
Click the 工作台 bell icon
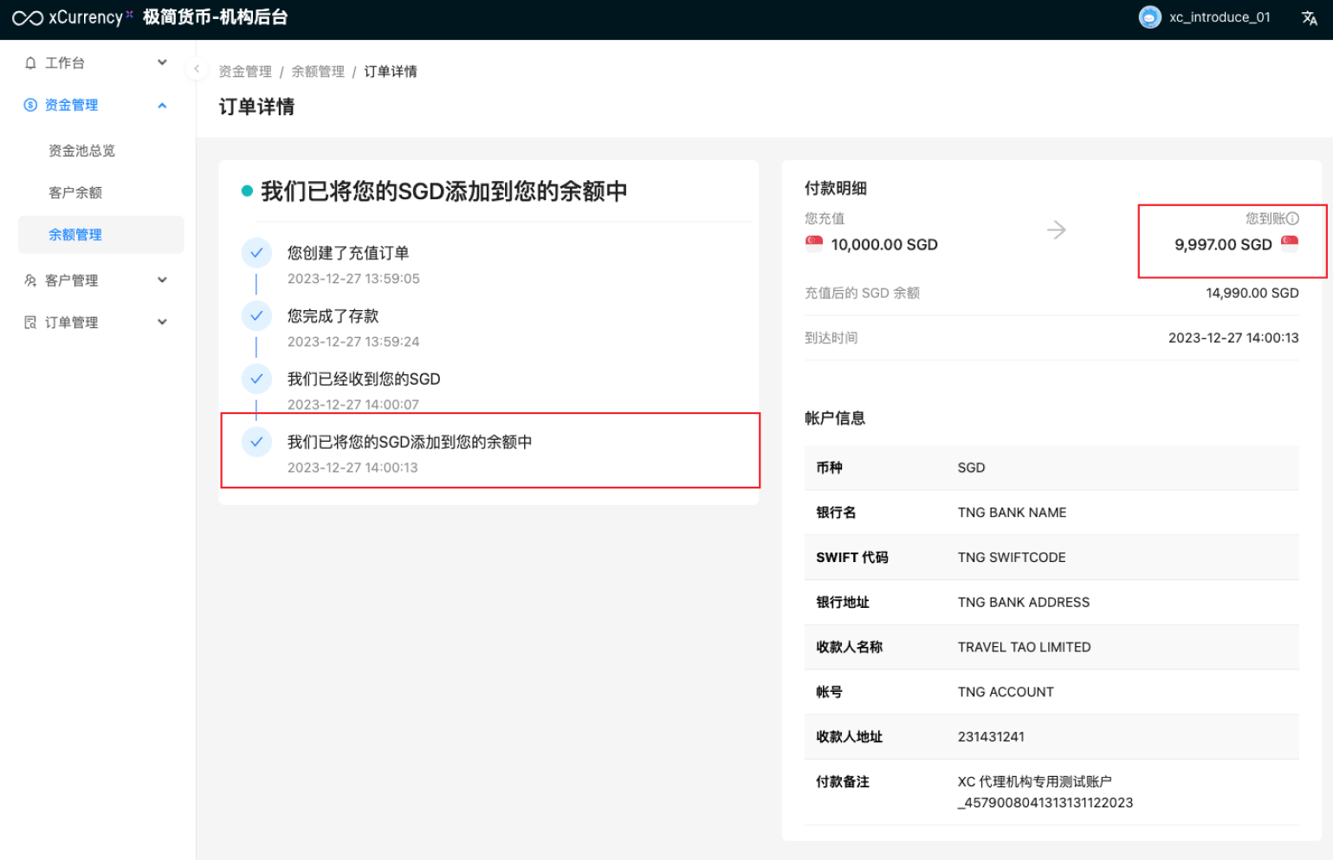pos(30,62)
